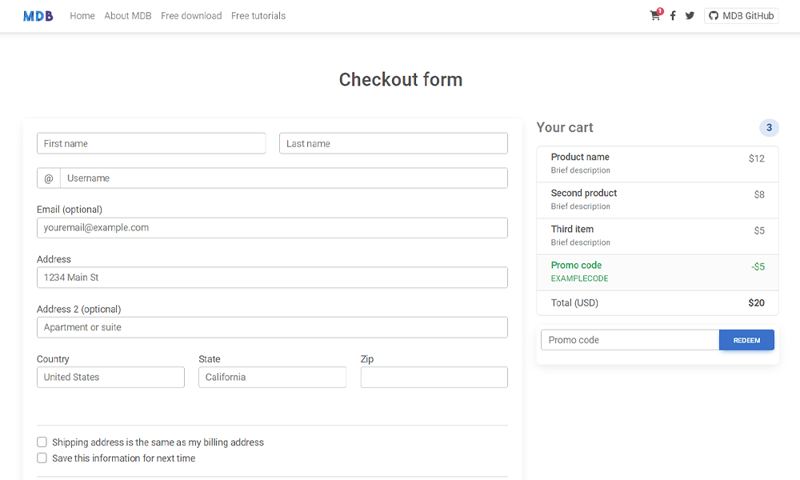Click the Twitter bird icon
Viewport: 800px width, 480px height.
pos(690,15)
